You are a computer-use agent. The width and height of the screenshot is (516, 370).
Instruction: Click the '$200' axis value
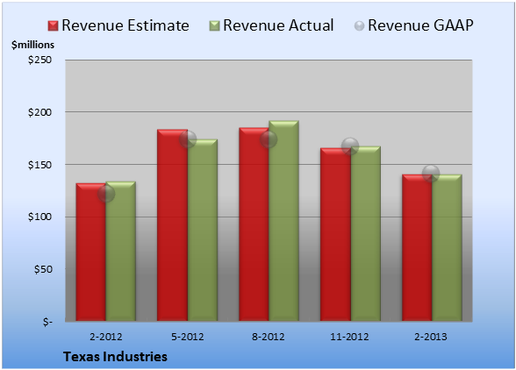pyautogui.click(x=39, y=112)
